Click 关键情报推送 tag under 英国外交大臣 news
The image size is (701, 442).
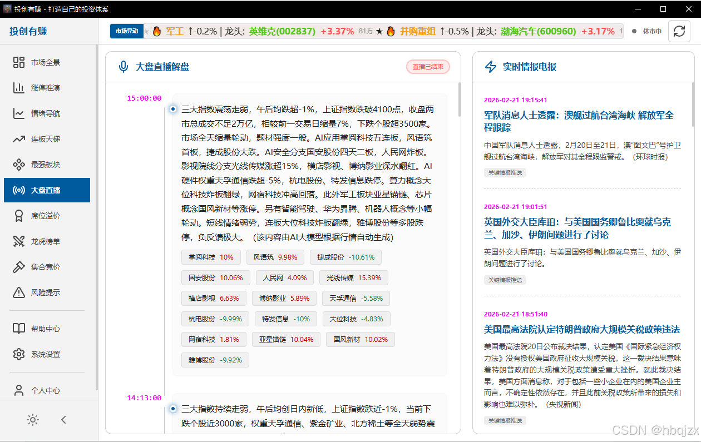[x=505, y=280]
